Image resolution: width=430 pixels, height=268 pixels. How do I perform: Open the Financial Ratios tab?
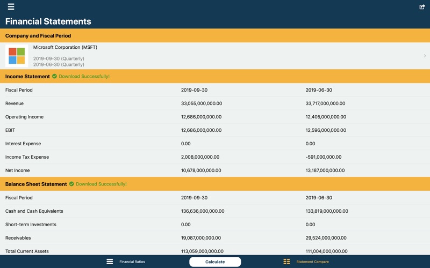pyautogui.click(x=132, y=262)
